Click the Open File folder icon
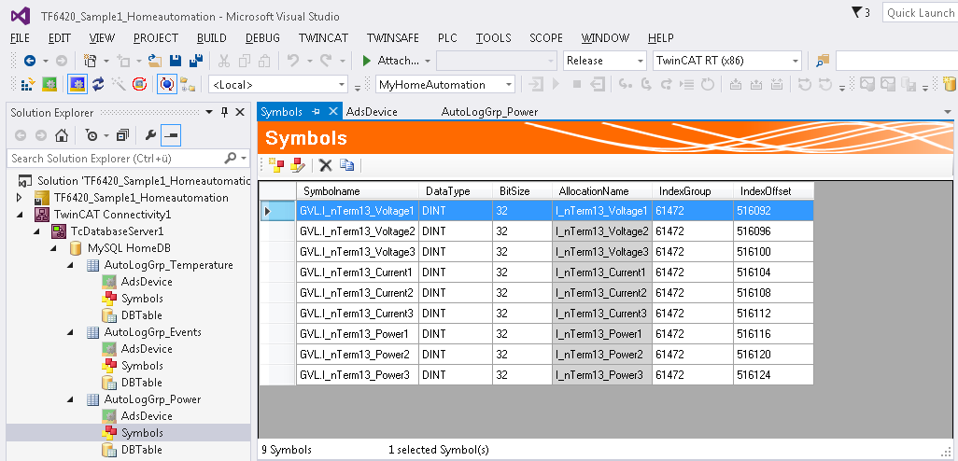This screenshot has height=461, width=958. [155, 61]
